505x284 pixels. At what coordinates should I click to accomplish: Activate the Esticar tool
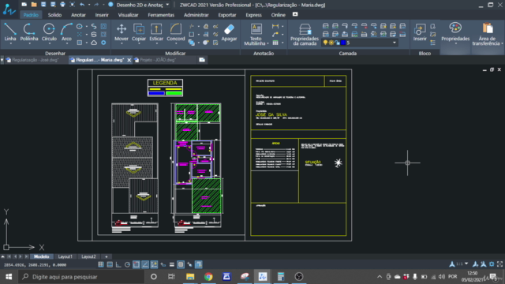(156, 32)
